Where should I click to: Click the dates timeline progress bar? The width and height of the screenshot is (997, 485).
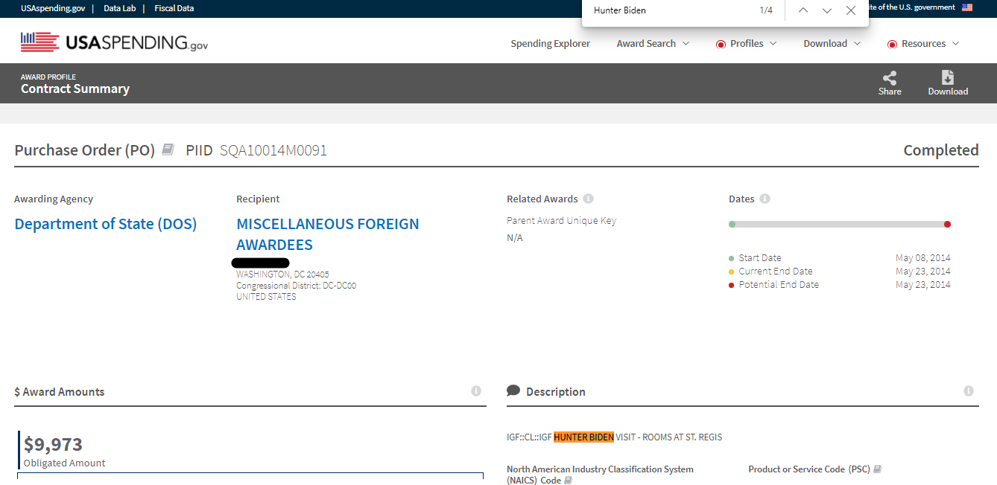tap(840, 224)
